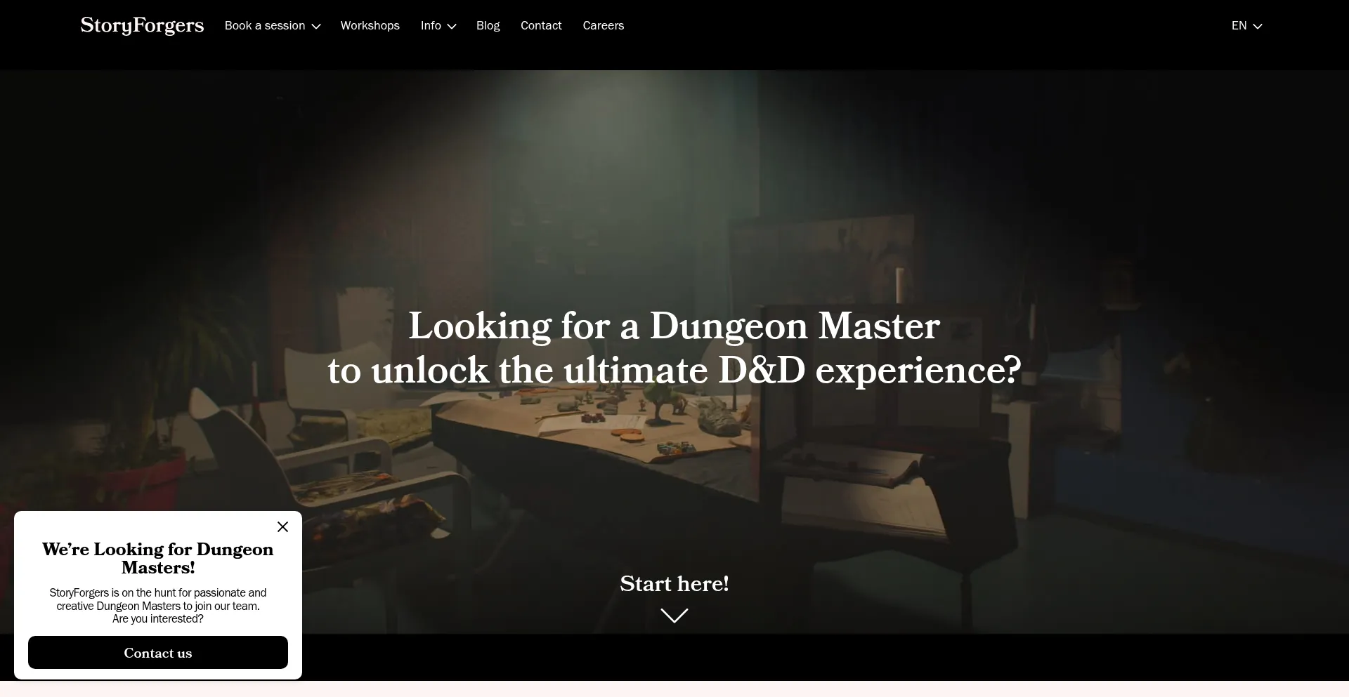Open the EN language chevron

1258,26
